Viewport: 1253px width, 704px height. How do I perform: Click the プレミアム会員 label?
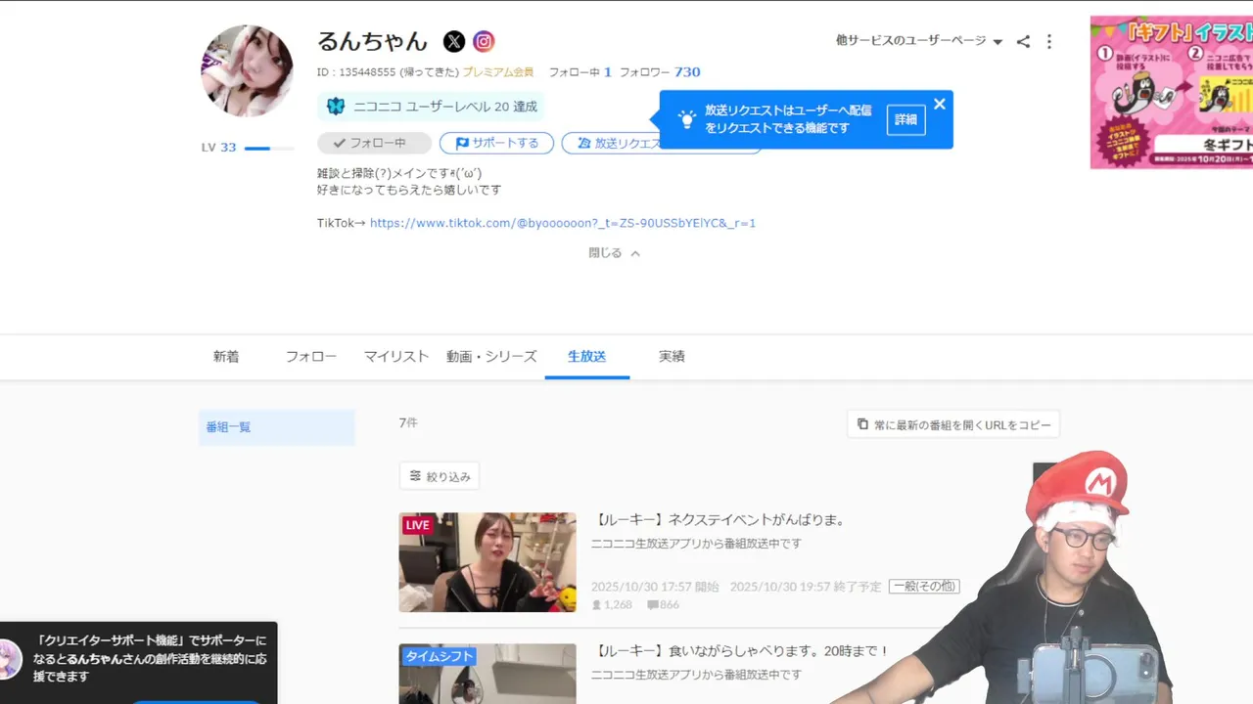[x=498, y=72]
